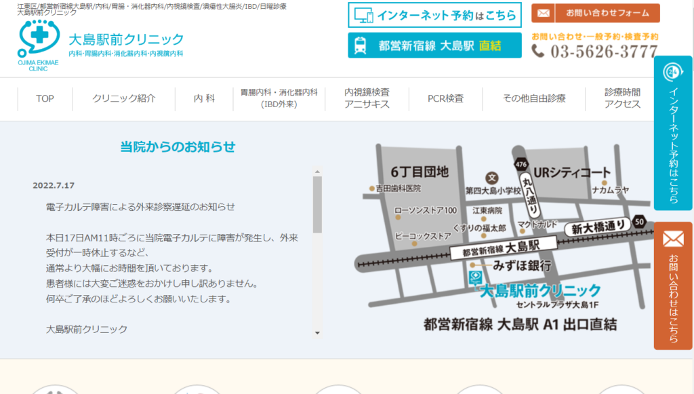Click URシティコート label on map
The image size is (694, 394).
click(572, 172)
